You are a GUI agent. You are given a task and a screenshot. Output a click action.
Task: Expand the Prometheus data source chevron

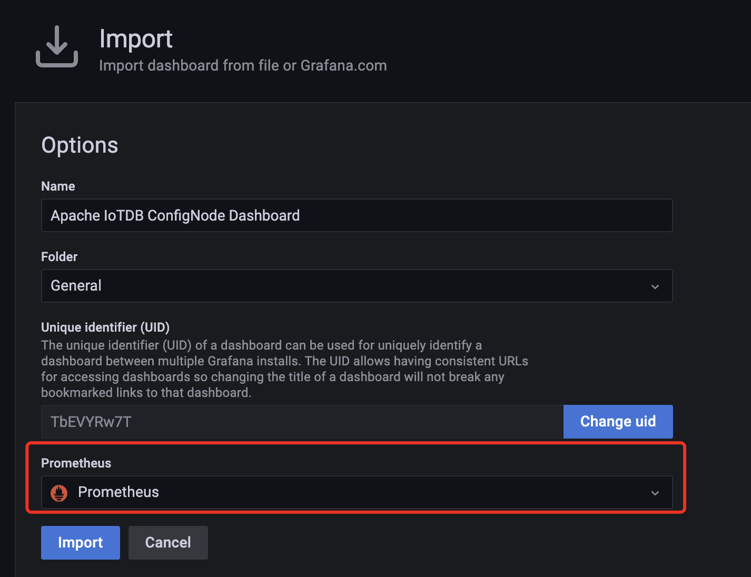655,493
